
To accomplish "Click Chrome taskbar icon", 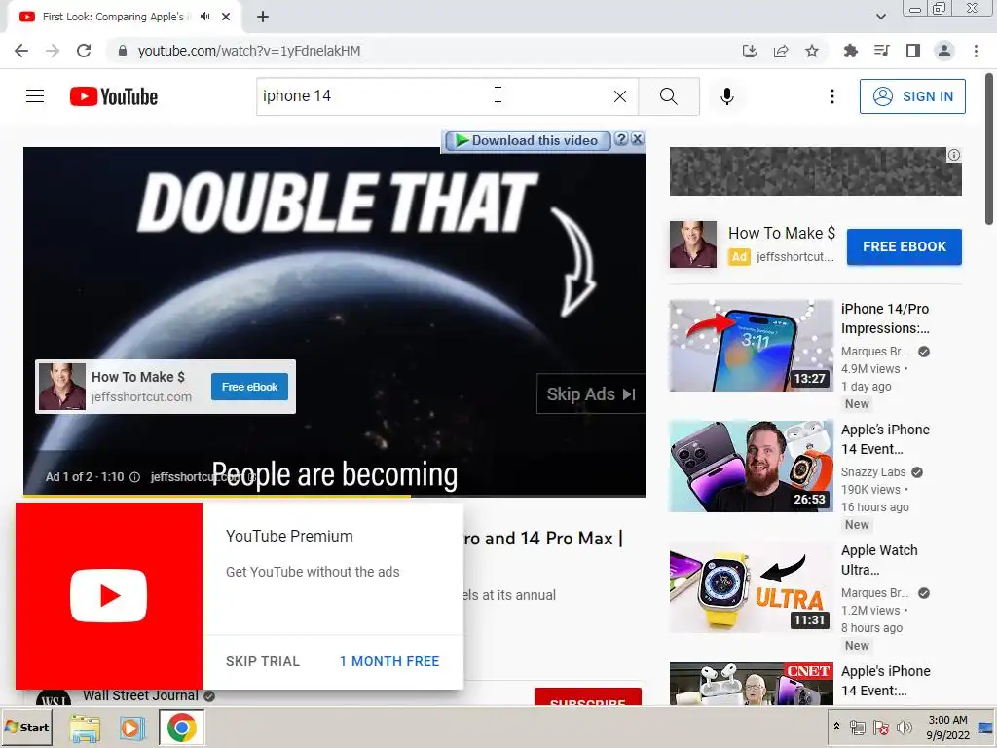I will click(x=181, y=728).
